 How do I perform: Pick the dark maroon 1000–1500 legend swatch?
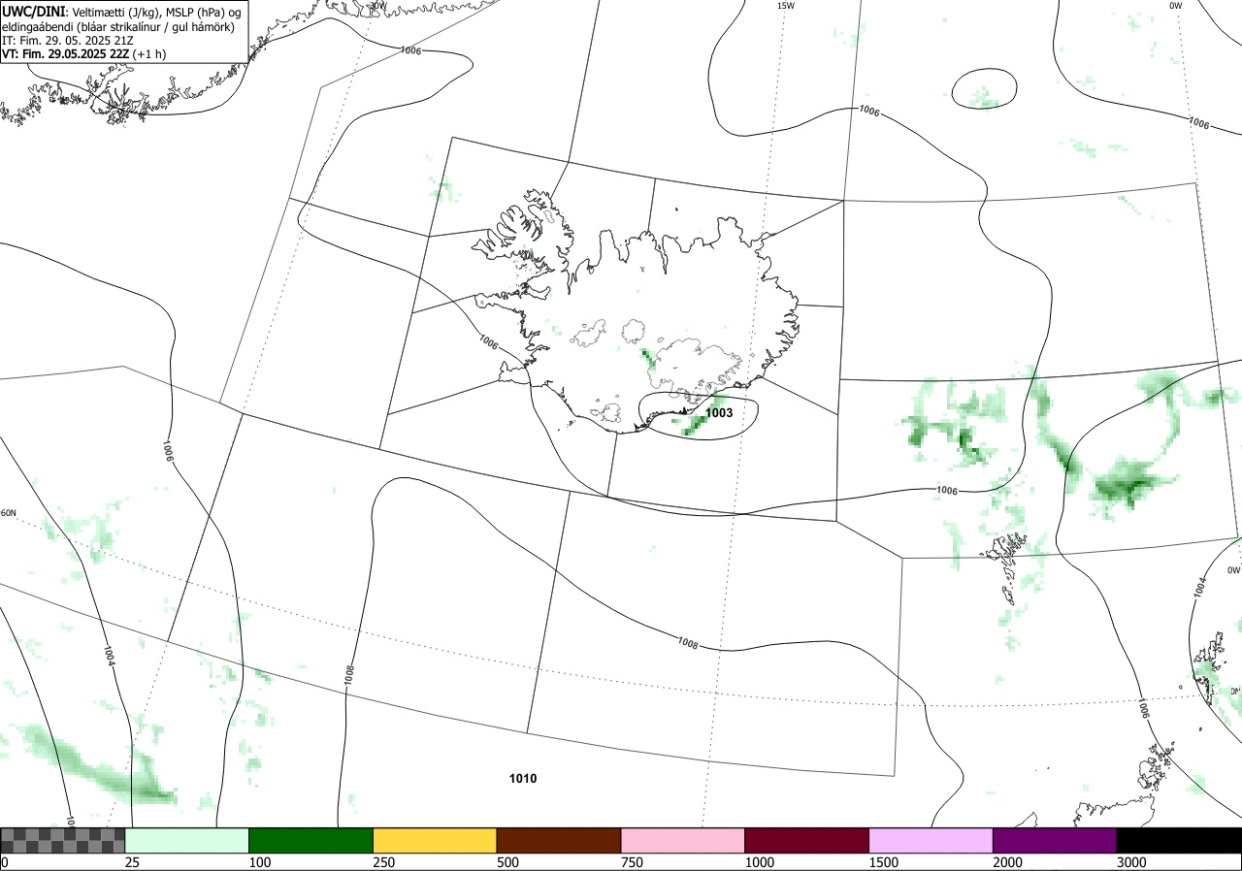pos(806,840)
